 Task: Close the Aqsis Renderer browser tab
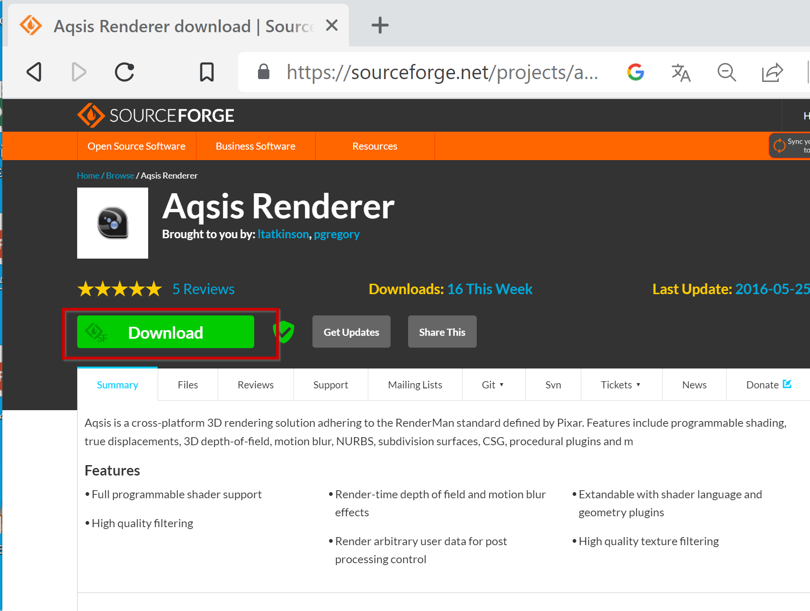point(332,25)
